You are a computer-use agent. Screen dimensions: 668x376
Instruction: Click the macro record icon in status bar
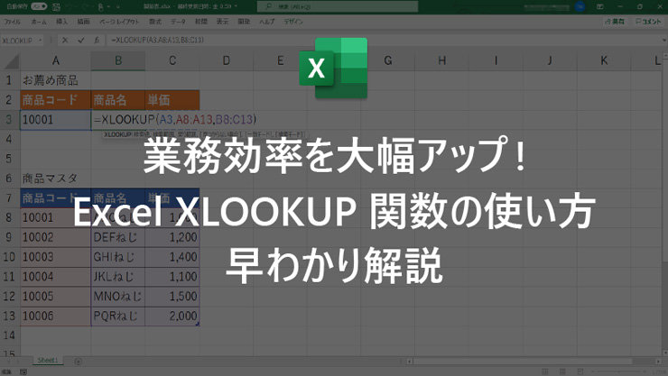click(23, 371)
